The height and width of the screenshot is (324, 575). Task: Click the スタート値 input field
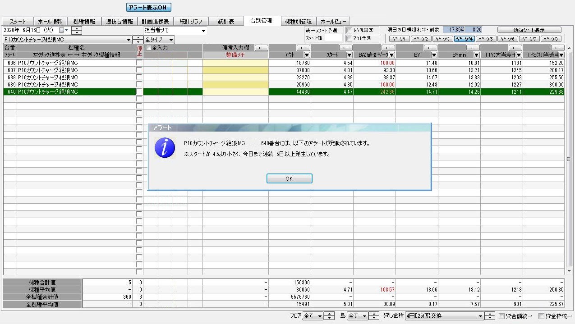coord(334,38)
